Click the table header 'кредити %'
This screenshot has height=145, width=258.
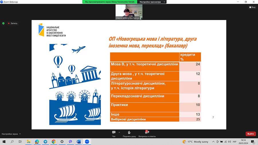[190, 57]
